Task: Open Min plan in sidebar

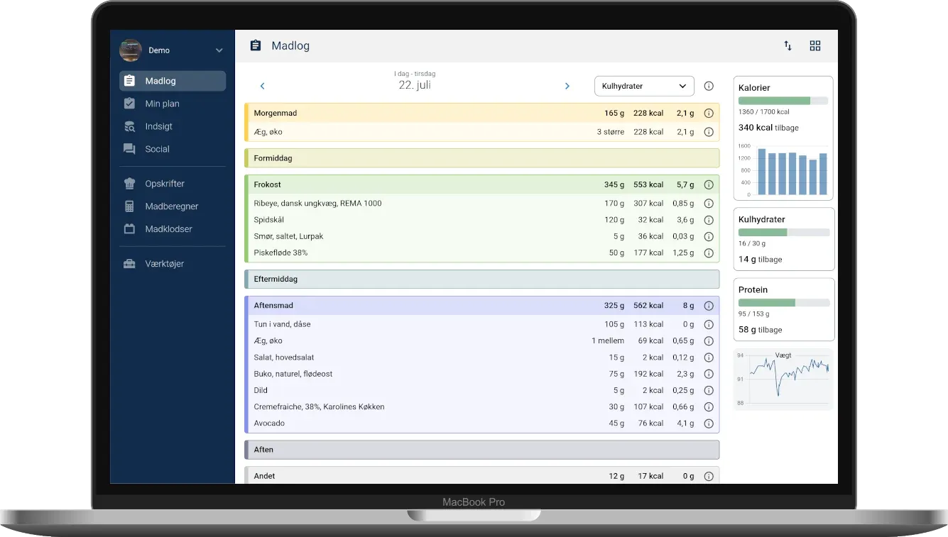Action: (x=162, y=104)
